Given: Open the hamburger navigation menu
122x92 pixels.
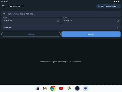Looking at the screenshot, I should click(x=3, y=6).
